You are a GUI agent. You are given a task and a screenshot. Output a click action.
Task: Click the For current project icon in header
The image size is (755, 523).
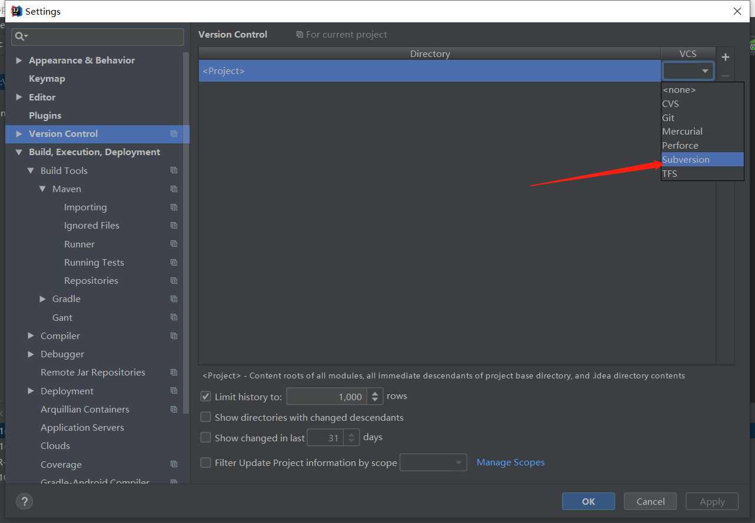[300, 35]
